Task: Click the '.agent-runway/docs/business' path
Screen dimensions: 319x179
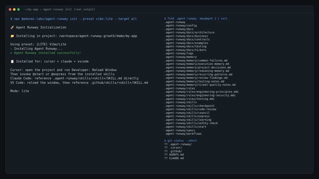Action: tap(186, 36)
